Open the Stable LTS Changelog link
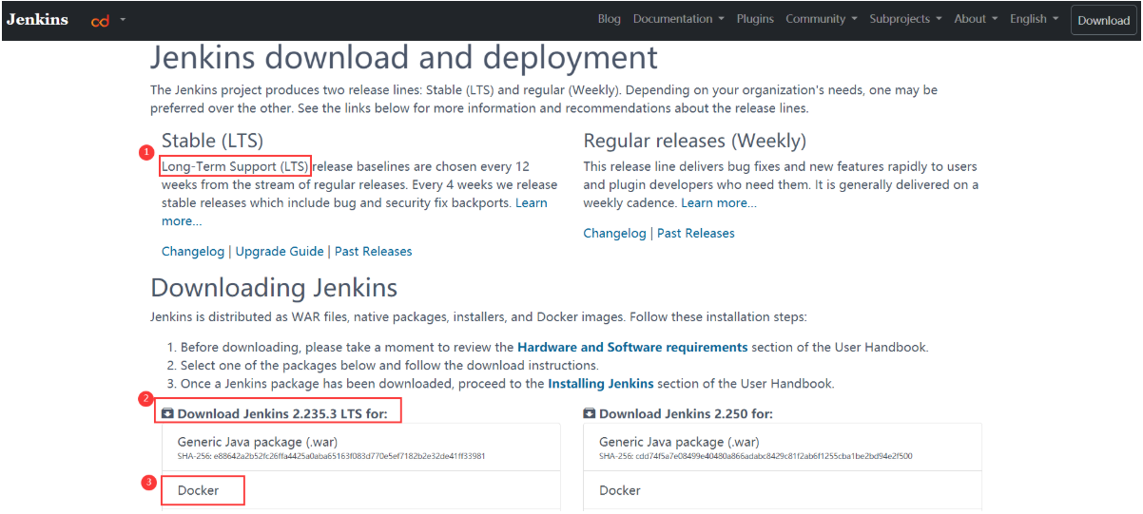Screen dimensions: 1143x514 (193, 252)
